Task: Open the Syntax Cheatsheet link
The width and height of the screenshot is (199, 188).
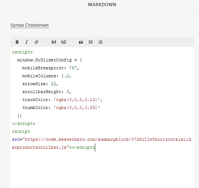Action: coord(30,25)
